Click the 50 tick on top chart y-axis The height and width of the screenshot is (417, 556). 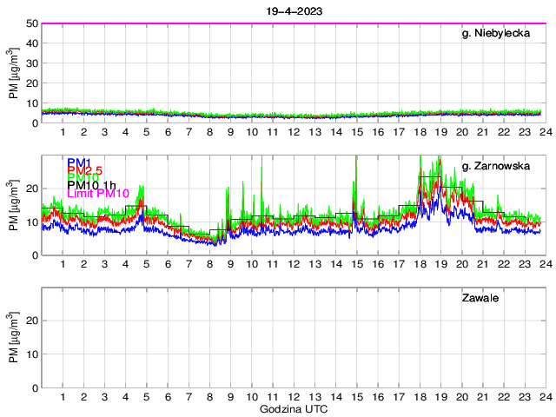click(31, 23)
